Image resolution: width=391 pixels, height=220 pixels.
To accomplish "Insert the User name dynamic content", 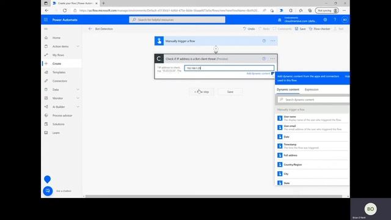I will (312, 118).
